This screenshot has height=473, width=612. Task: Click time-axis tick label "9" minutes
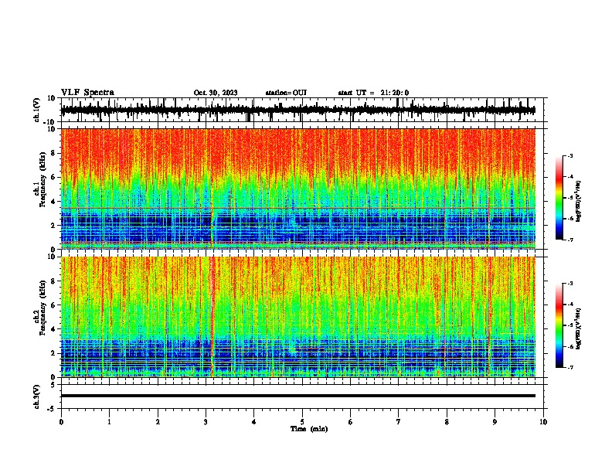click(x=495, y=422)
